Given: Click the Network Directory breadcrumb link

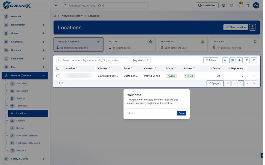Looking at the screenshot, I should (x=72, y=16).
